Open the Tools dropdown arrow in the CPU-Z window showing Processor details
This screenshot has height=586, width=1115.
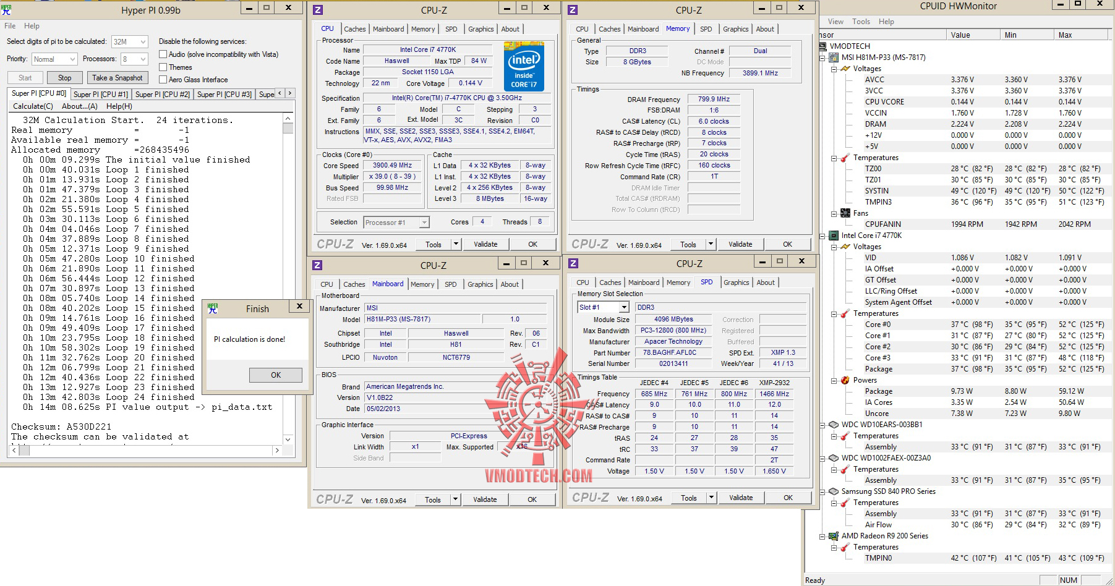[456, 244]
